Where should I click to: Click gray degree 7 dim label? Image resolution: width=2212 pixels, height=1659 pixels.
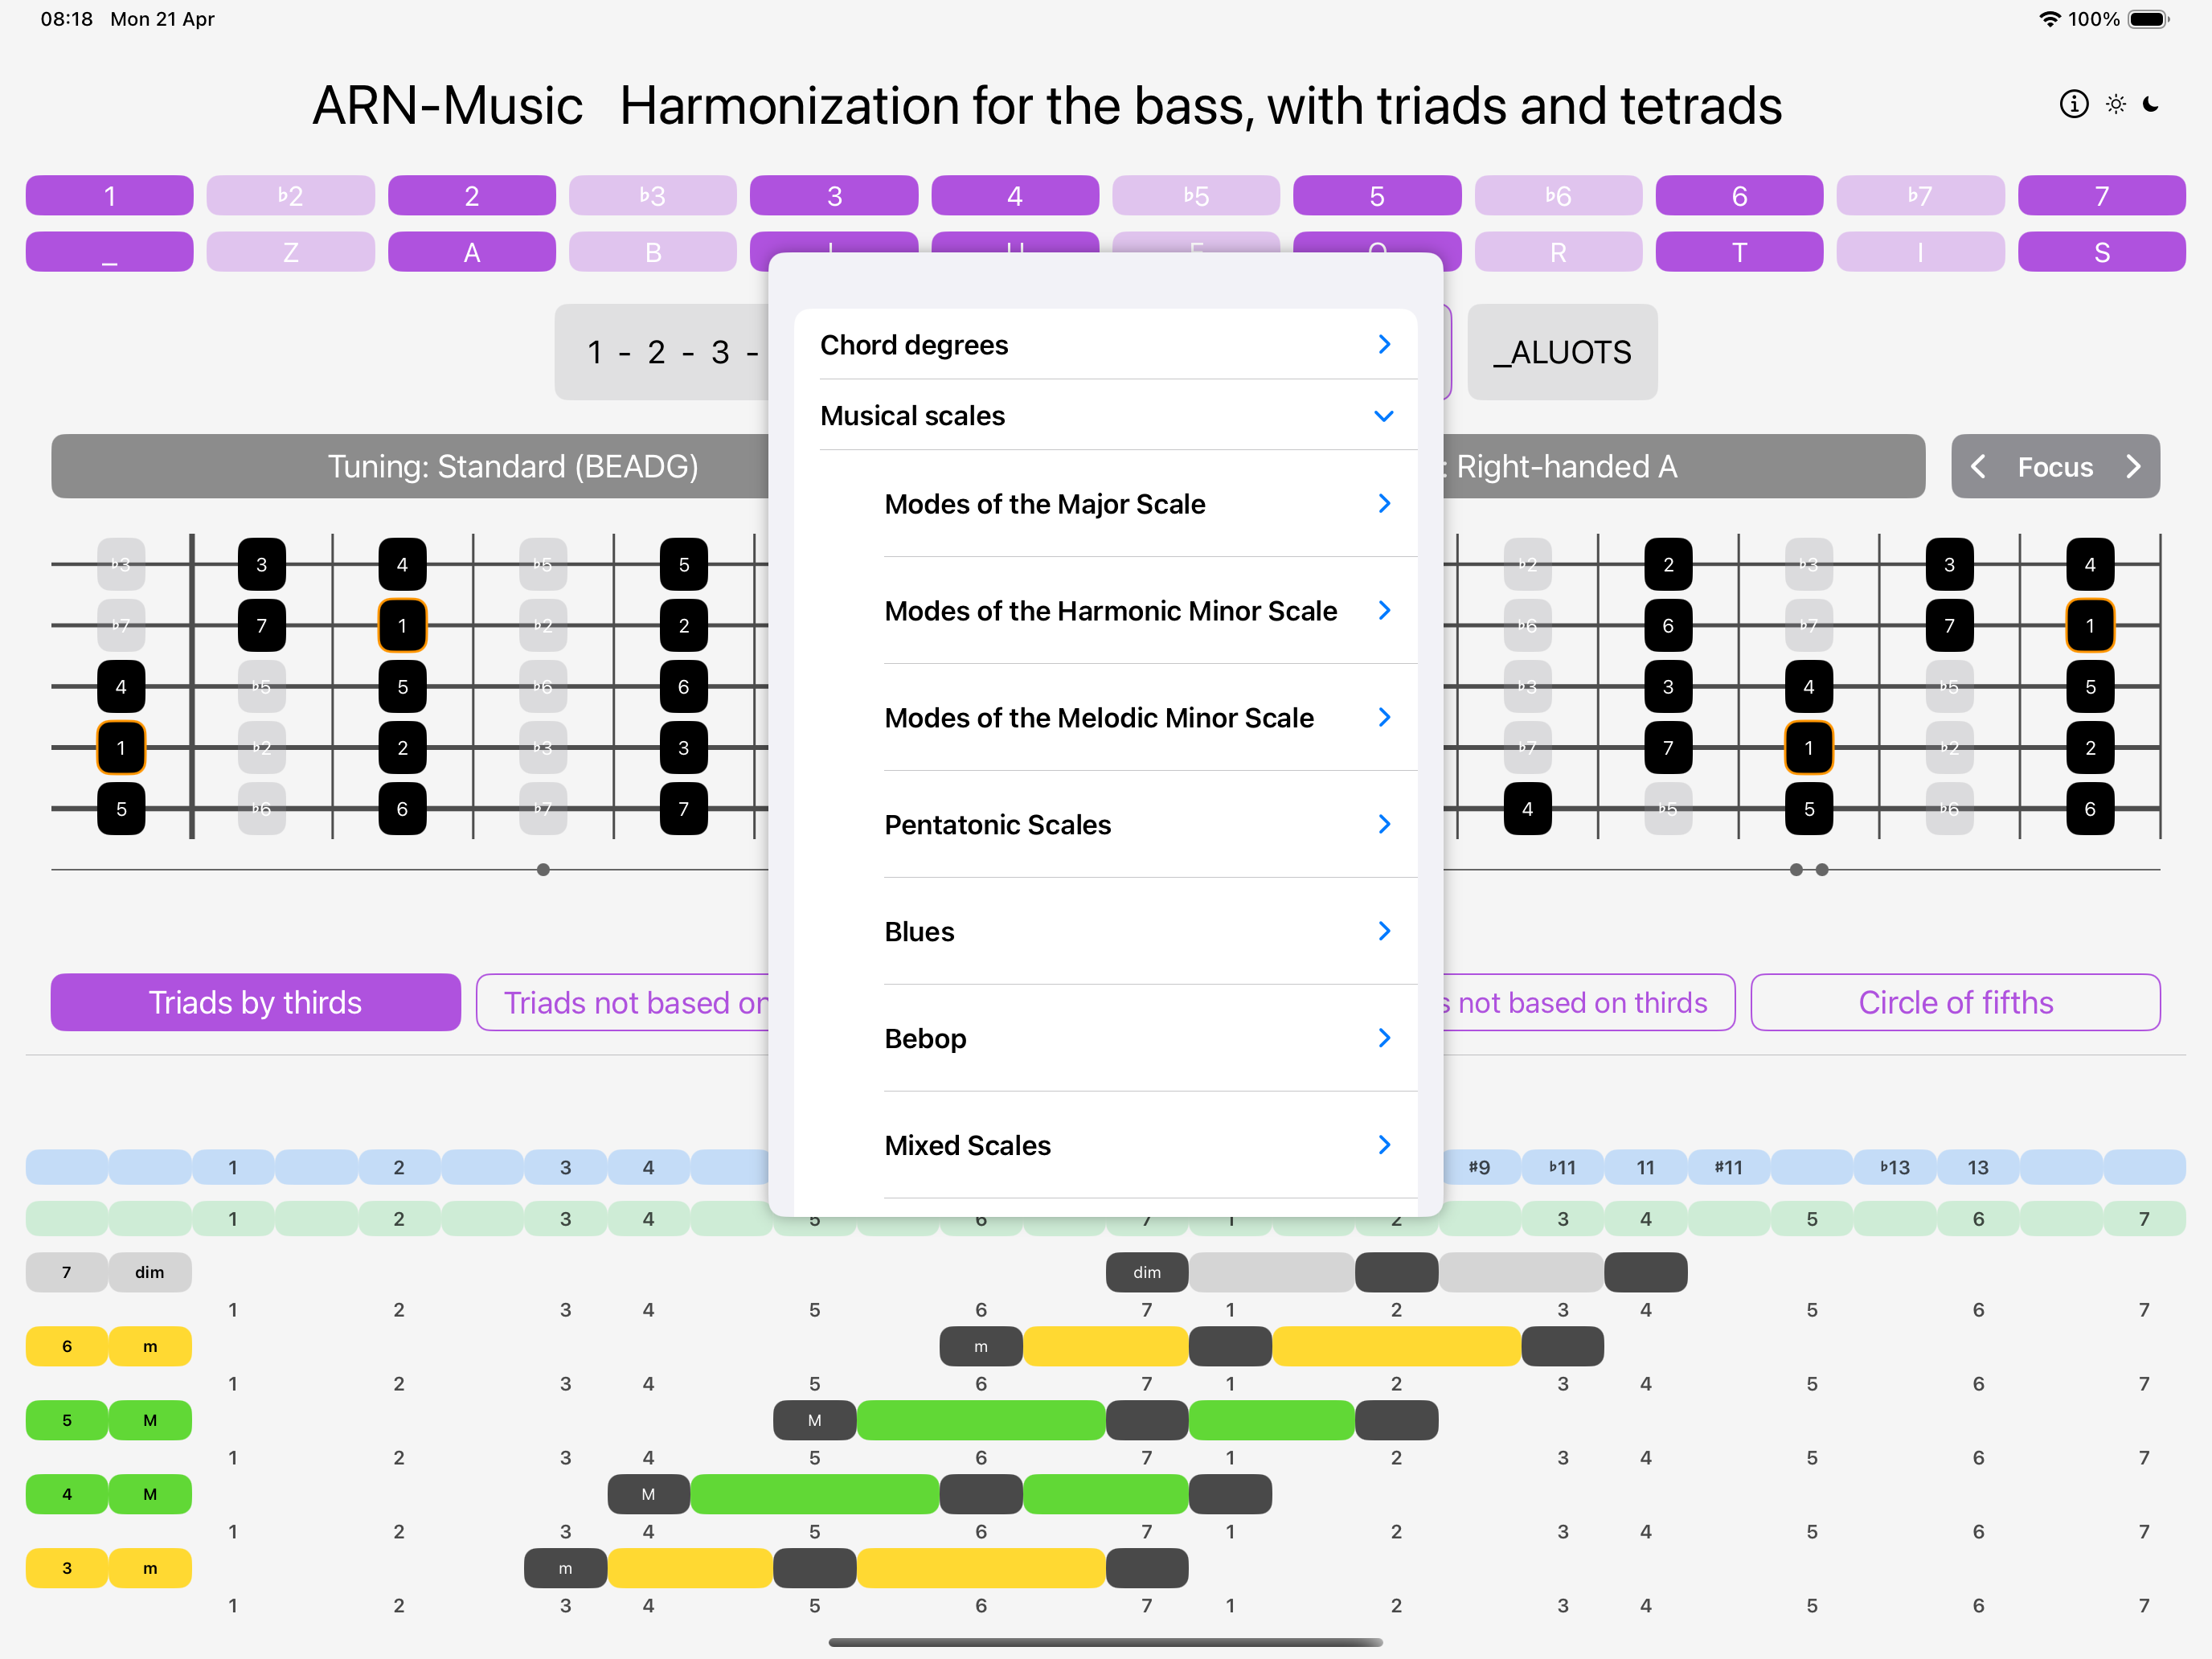coord(150,1272)
